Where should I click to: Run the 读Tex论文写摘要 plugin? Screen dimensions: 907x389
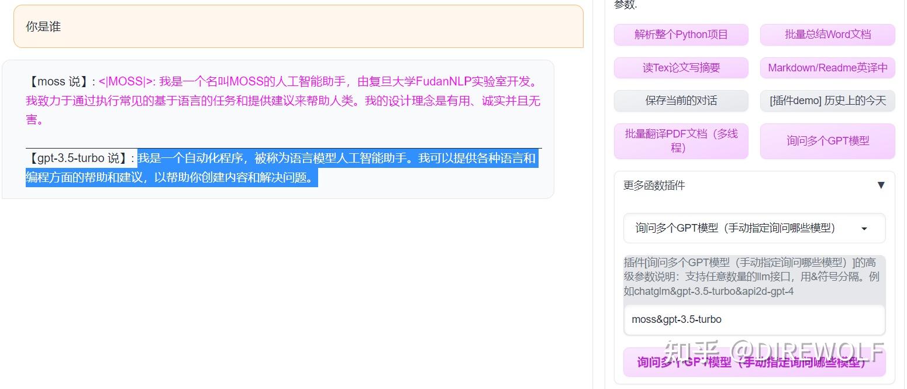click(x=681, y=68)
